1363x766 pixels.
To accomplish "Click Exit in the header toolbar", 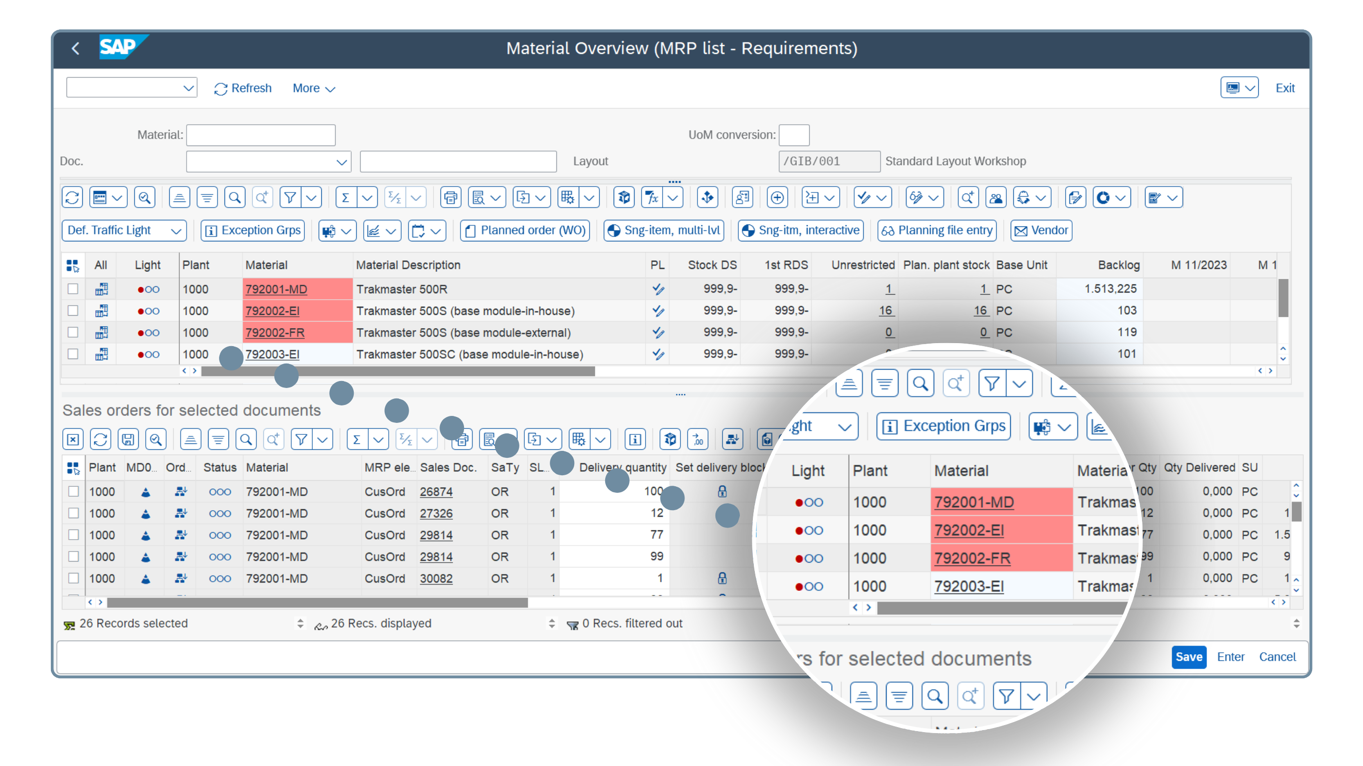I will coord(1285,88).
